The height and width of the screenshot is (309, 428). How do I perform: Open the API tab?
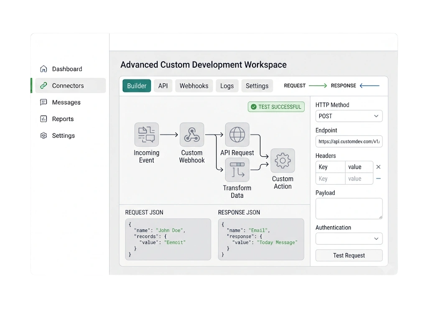click(163, 86)
